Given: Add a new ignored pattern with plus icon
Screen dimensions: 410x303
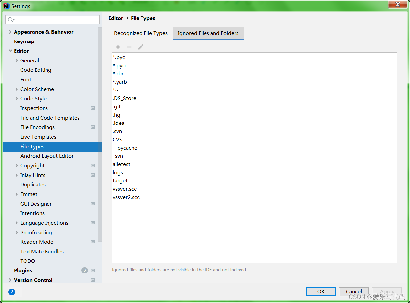Looking at the screenshot, I should (118, 47).
